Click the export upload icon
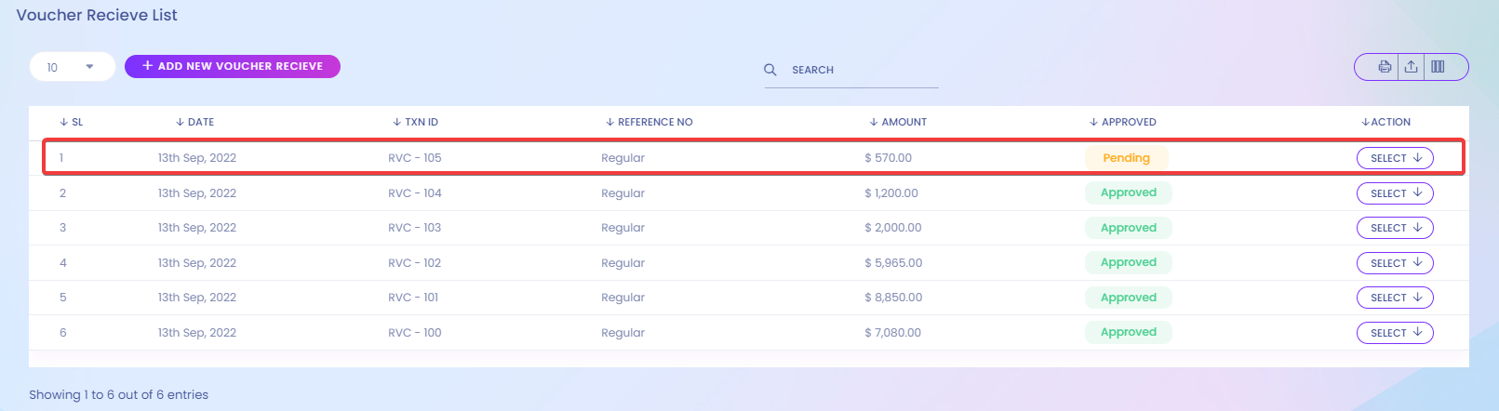The height and width of the screenshot is (411, 1499). [x=1411, y=67]
